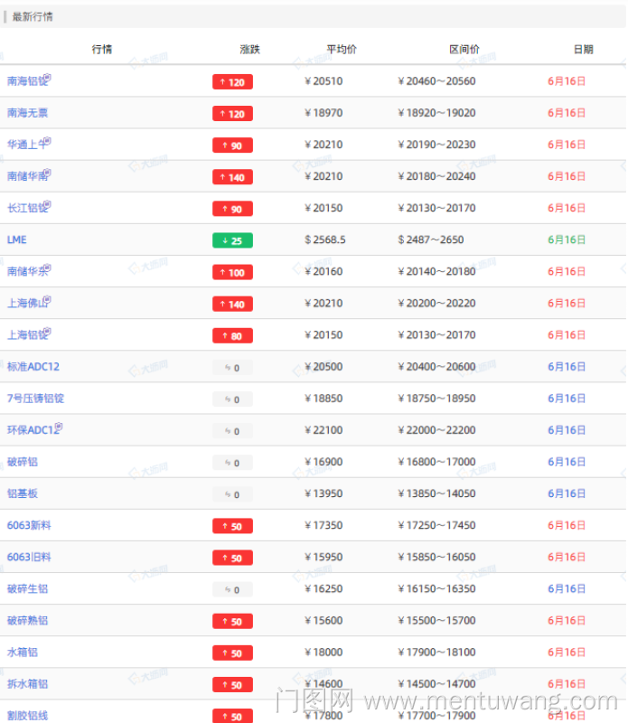The image size is (628, 723).
Task: Click the 平均价 column header
Action: tap(342, 50)
